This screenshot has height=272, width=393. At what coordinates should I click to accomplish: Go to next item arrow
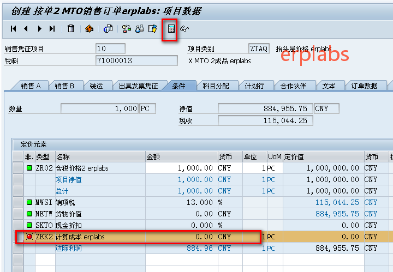[39, 29]
